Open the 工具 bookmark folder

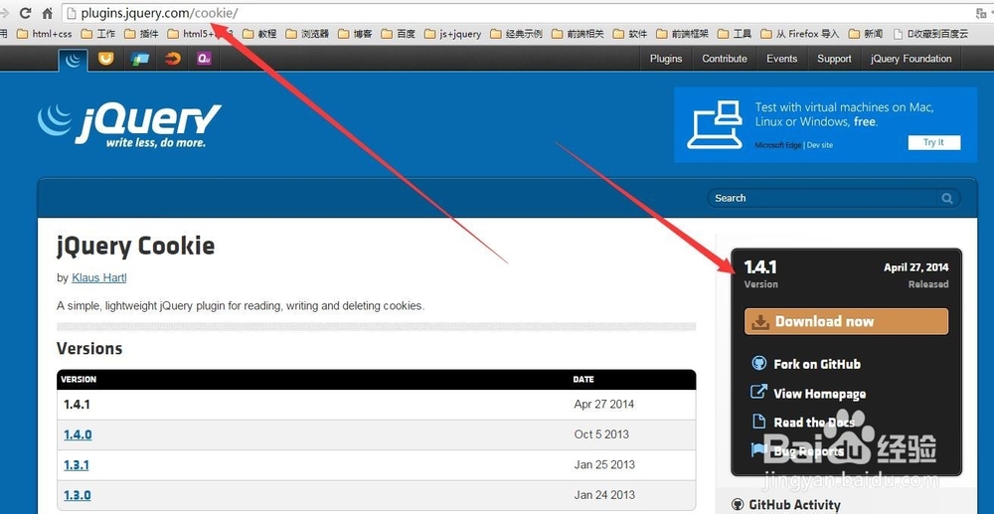tap(735, 34)
